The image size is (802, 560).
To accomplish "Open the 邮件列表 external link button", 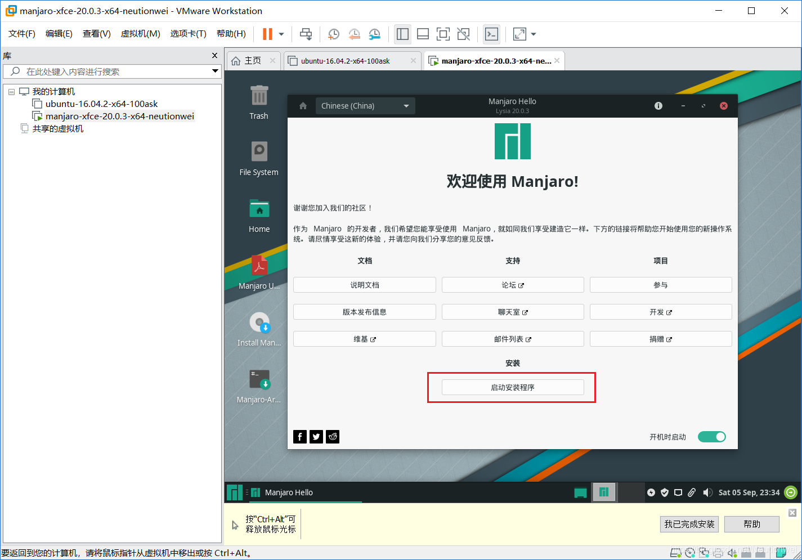I will (513, 339).
